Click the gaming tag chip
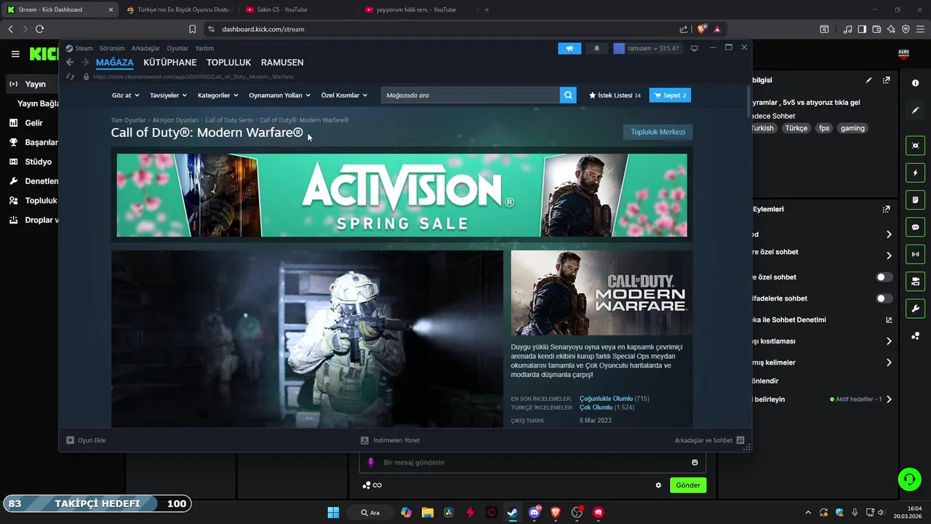 point(852,128)
